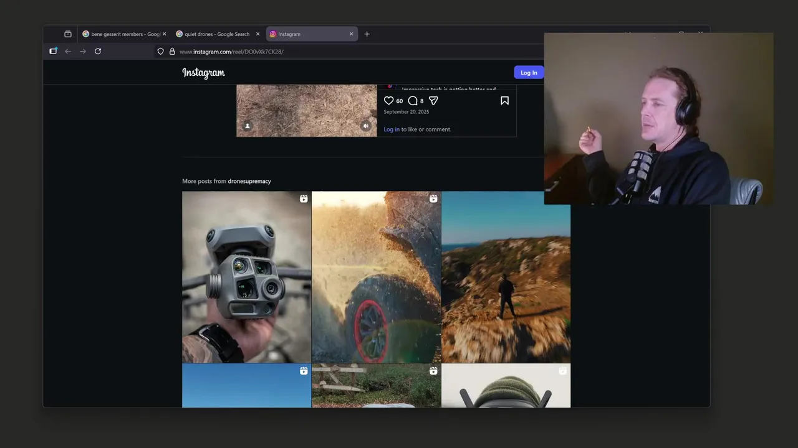The image size is (798, 448).
Task: Click the "Log in" link to comment
Action: [x=392, y=129]
